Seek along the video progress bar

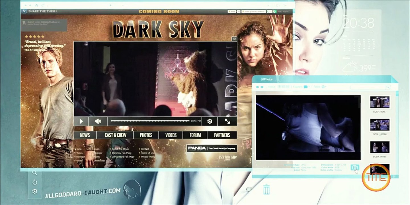pos(150,121)
